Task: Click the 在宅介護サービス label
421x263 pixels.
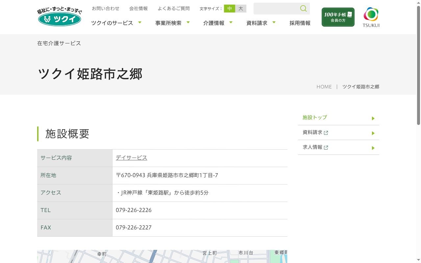Action: [x=59, y=43]
